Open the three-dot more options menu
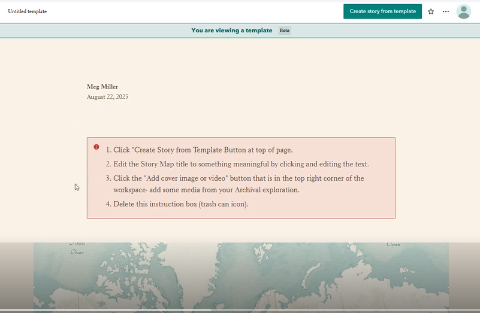480x313 pixels. 446,11
